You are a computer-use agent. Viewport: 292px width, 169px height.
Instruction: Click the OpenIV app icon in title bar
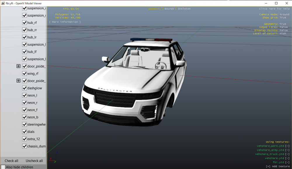click(x=3, y=3)
